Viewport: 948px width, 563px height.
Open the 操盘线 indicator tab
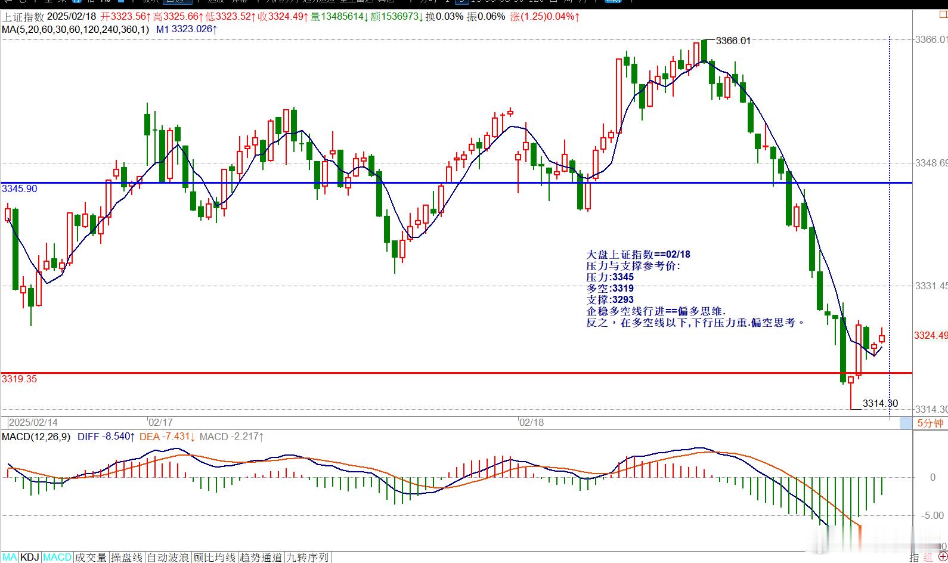tap(127, 557)
